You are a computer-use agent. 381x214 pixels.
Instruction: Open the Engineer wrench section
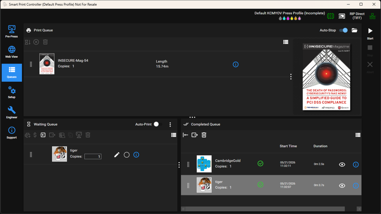pyautogui.click(x=11, y=112)
